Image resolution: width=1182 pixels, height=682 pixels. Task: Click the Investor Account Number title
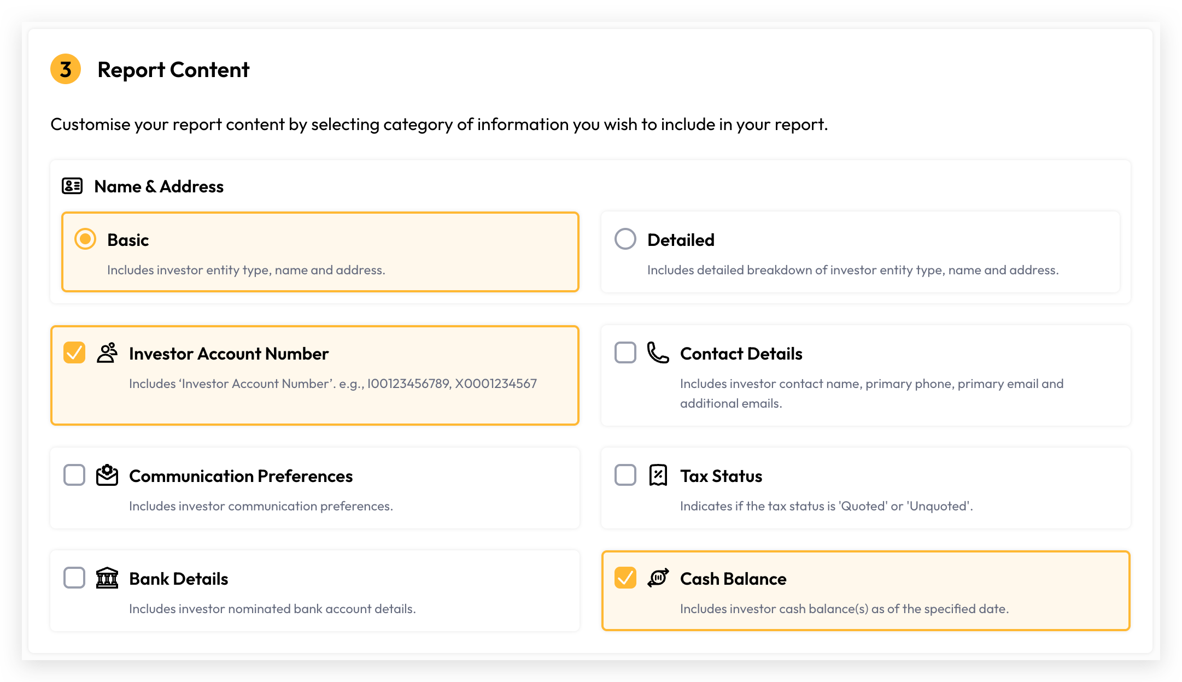(x=229, y=354)
